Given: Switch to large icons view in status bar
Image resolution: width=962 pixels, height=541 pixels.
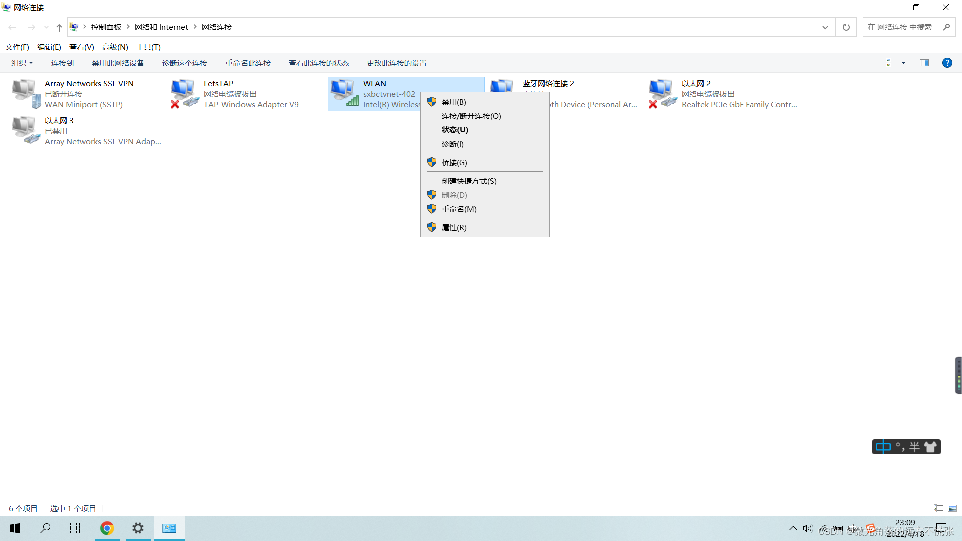Looking at the screenshot, I should (952, 508).
